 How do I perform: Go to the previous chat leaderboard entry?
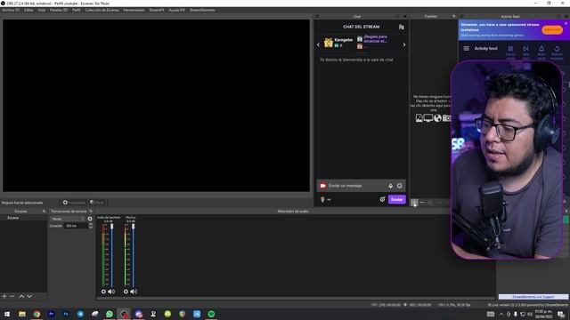[319, 44]
